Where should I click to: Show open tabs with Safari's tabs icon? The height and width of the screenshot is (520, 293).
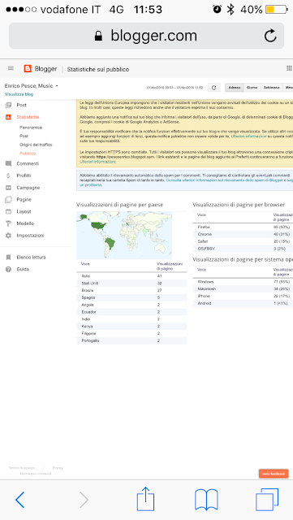(x=267, y=500)
